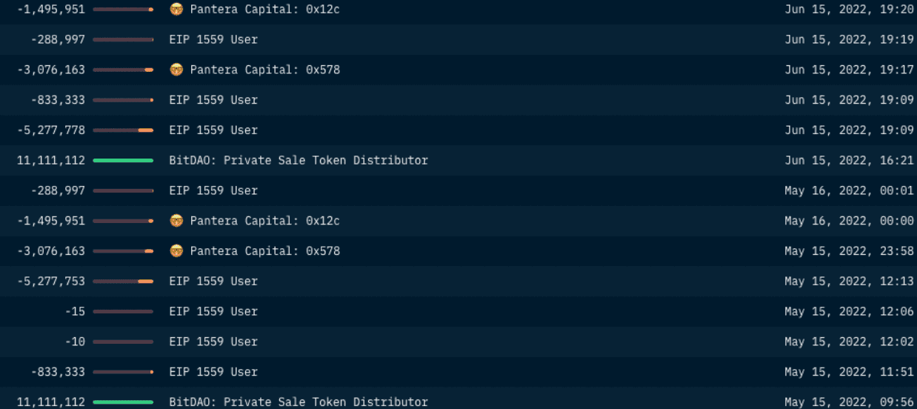The width and height of the screenshot is (917, 409).
Task: Click the 11,111,112 amount from Jun 15
Action: pyautogui.click(x=51, y=160)
